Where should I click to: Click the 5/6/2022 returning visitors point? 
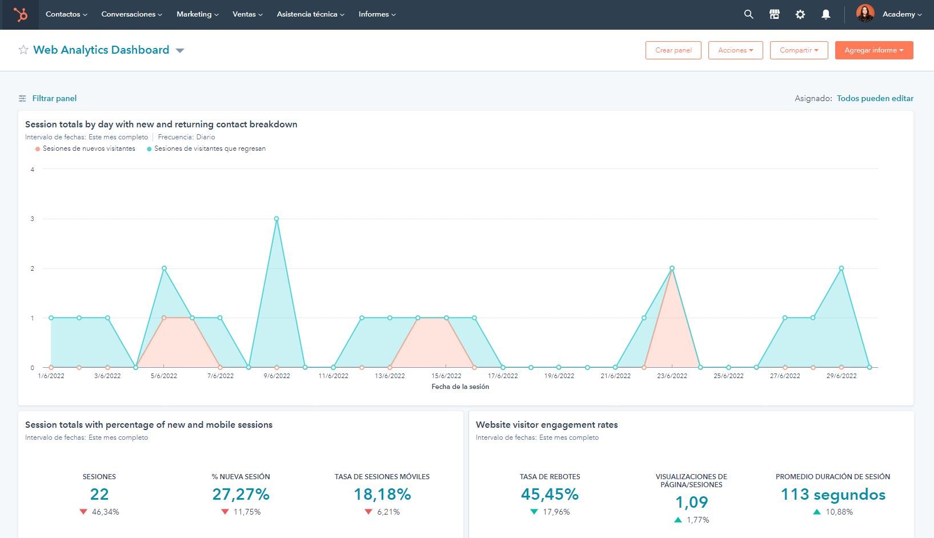pos(164,268)
